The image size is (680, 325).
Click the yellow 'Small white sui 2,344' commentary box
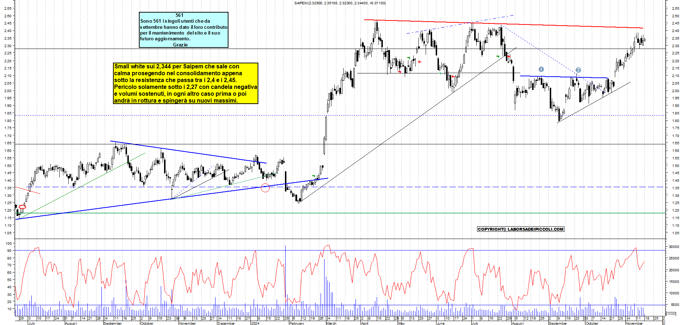(x=186, y=83)
